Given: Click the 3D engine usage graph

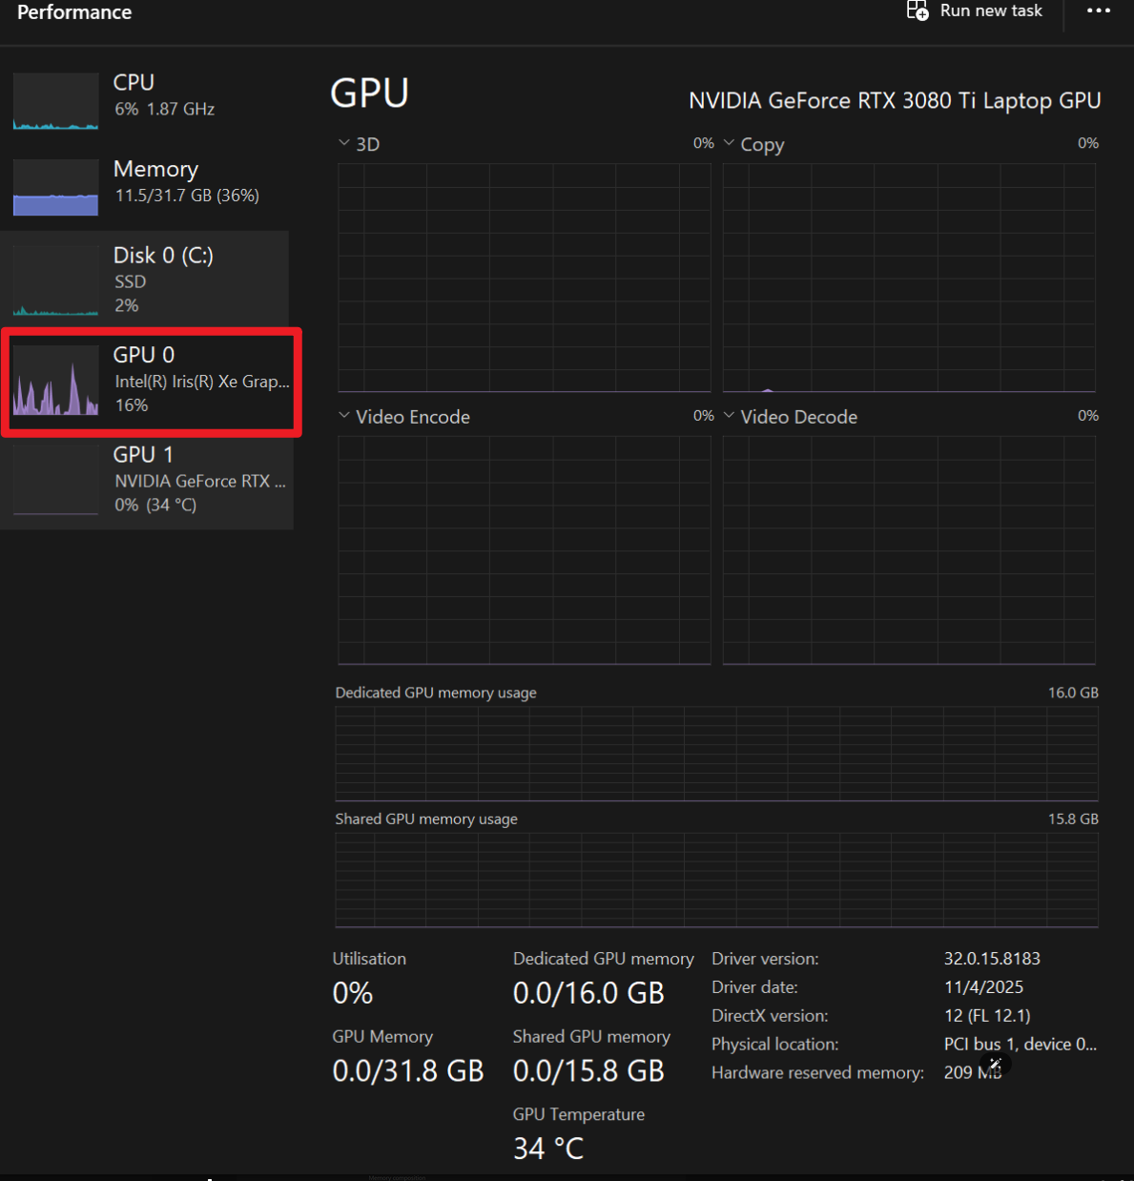Looking at the screenshot, I should tap(524, 277).
